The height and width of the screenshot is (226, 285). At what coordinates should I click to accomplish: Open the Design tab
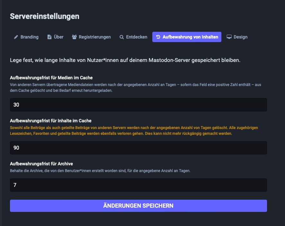(240, 37)
